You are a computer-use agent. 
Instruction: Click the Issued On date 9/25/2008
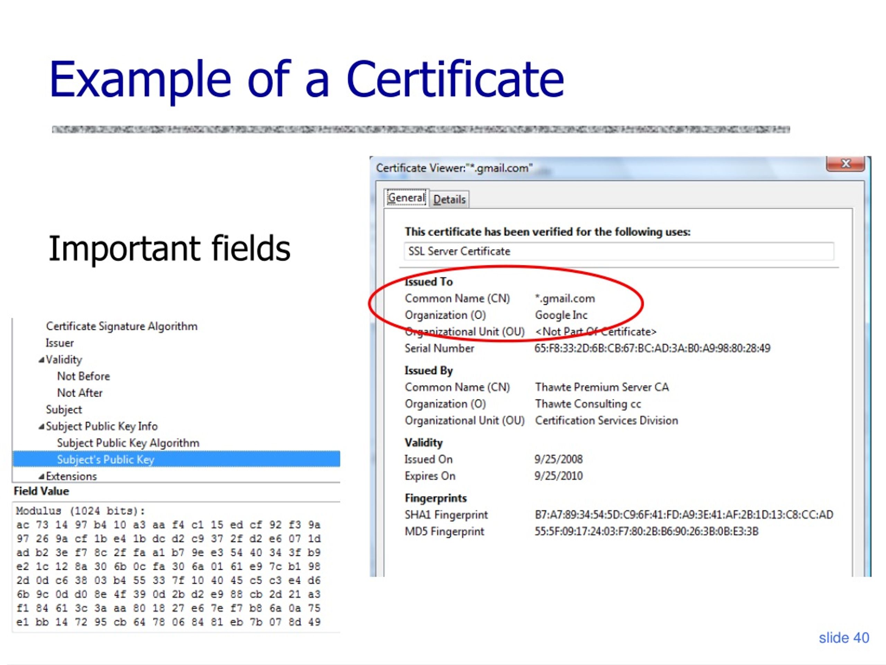(558, 459)
